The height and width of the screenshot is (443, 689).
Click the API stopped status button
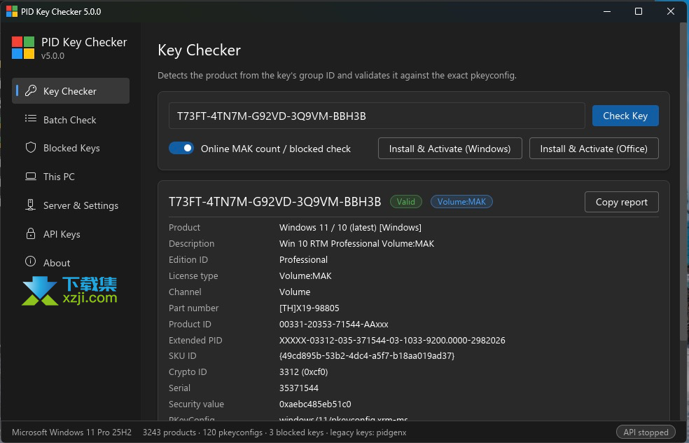646,432
